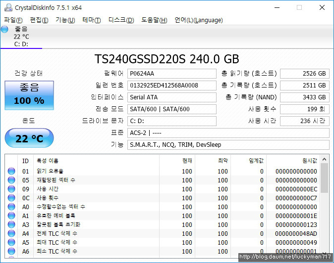The height and width of the screenshot is (263, 334).
Task: Click attribute name 읽기 오류율
Action: pos(50,171)
